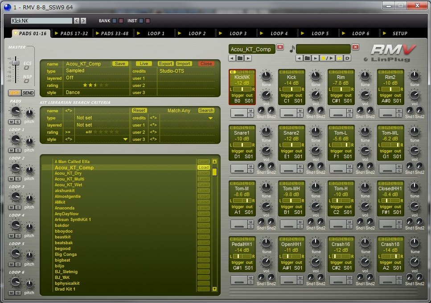Go to the previous pattern with the left arrow
The width and height of the screenshot is (431, 303).
pyautogui.click(x=299, y=58)
